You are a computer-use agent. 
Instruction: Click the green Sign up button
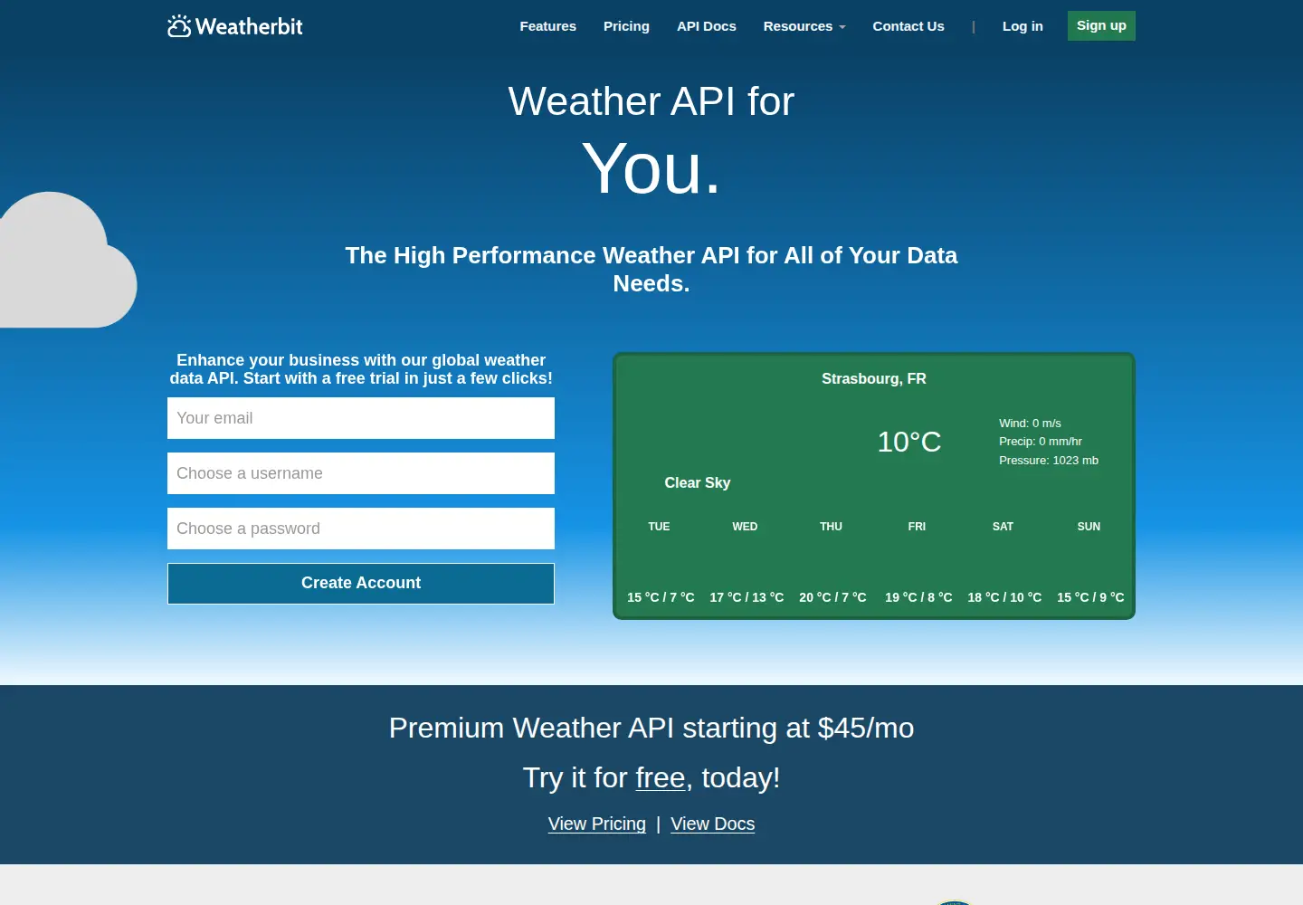pyautogui.click(x=1101, y=25)
